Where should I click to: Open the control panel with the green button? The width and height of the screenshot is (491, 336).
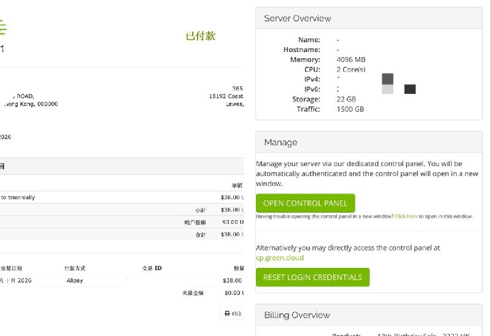pyautogui.click(x=305, y=203)
